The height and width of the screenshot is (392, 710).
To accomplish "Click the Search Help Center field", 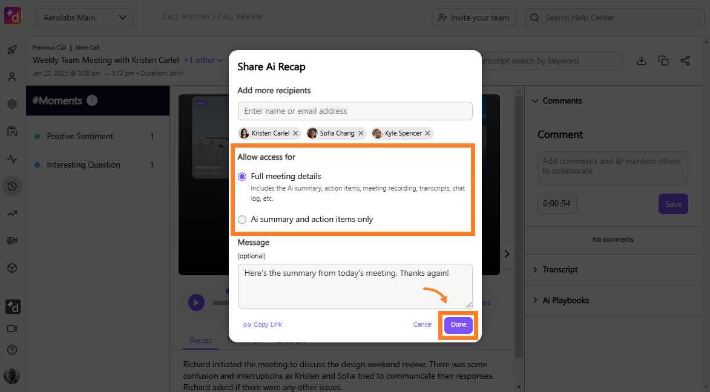I will click(x=614, y=18).
